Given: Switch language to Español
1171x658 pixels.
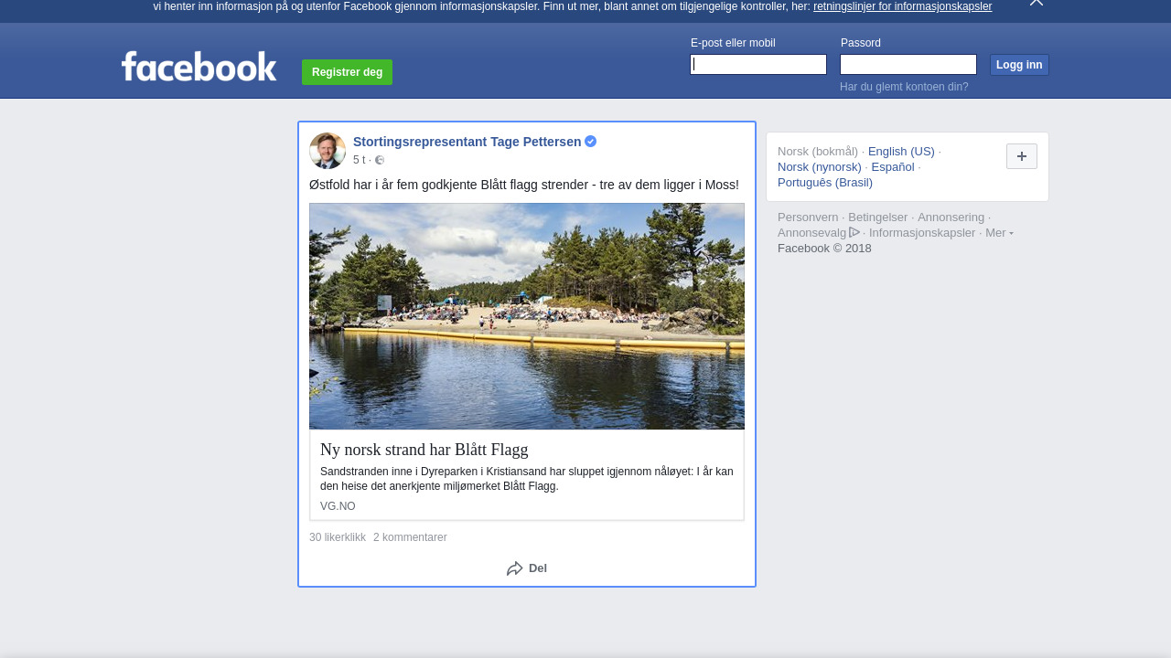Looking at the screenshot, I should [893, 167].
